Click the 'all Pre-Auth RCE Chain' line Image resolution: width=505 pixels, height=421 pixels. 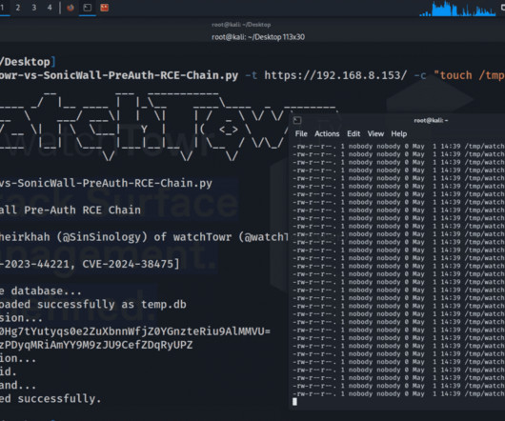pos(71,210)
